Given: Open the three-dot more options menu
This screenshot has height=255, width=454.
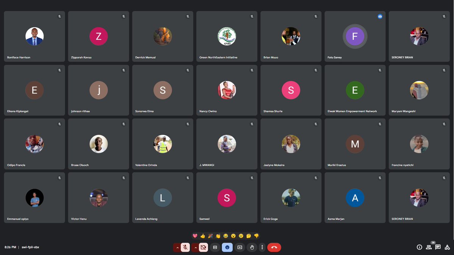Looking at the screenshot, I should tap(262, 247).
